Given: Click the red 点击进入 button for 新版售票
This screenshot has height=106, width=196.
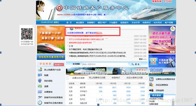Looking at the screenshot, I should click(59, 65).
